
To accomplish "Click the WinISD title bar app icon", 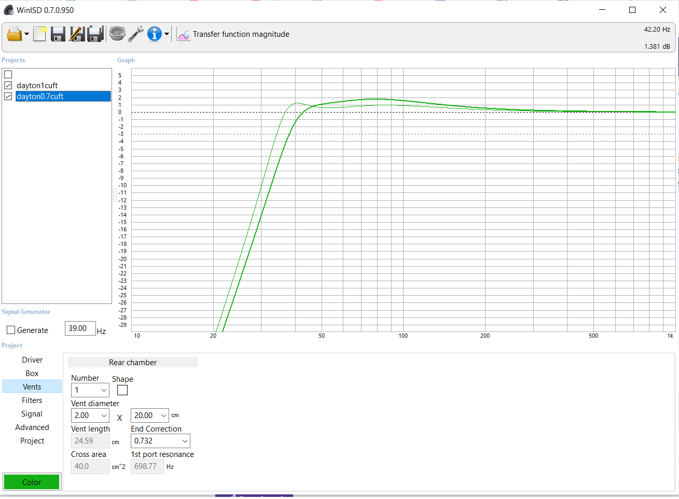I will tap(8, 10).
